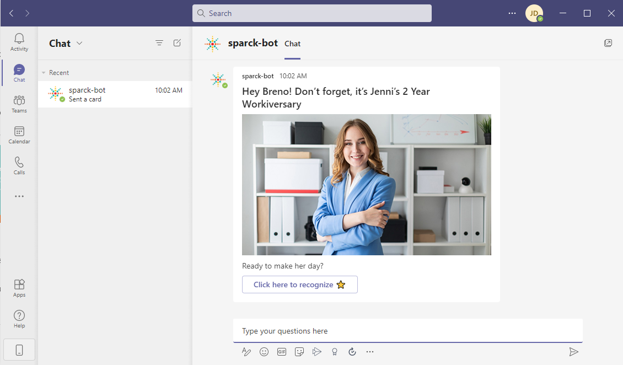This screenshot has width=623, height=365.
Task: Open the Praise badge option
Action: click(x=335, y=352)
